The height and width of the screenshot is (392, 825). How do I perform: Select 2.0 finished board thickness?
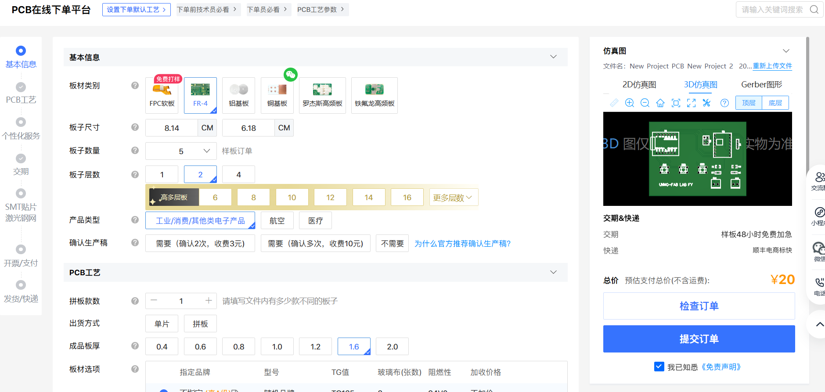coord(393,346)
